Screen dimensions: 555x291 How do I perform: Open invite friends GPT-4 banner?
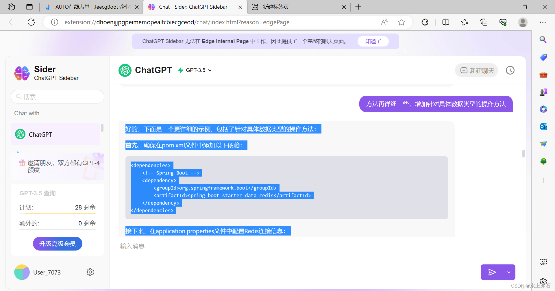(58, 166)
